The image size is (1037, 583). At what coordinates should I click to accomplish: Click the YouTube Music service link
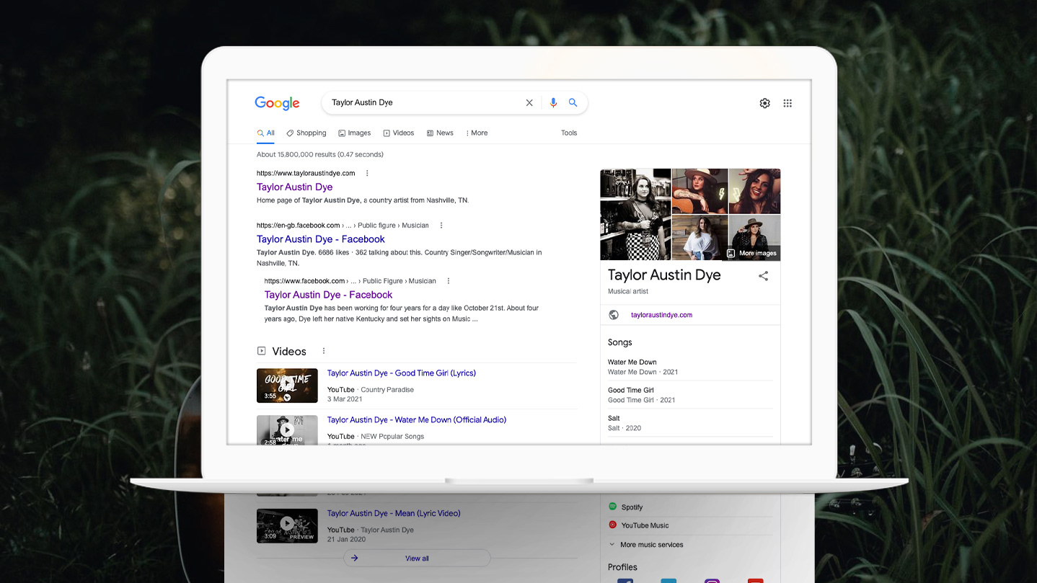tap(645, 526)
